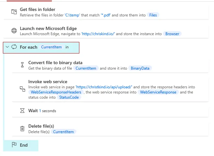The width and height of the screenshot is (214, 156).
Task: Click the globe icon for Launch Edge
Action: [14, 31]
